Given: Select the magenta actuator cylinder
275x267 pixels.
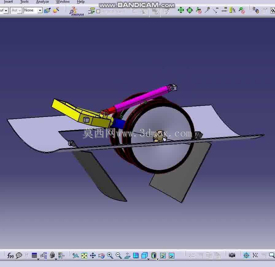Looking at the screenshot, I should [142, 98].
